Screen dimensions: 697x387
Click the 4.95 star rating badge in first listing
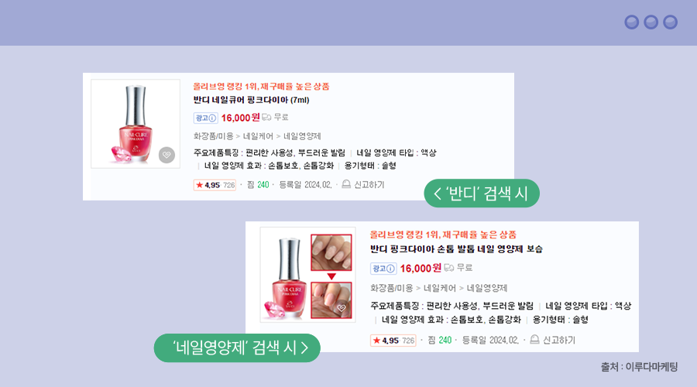click(x=215, y=185)
